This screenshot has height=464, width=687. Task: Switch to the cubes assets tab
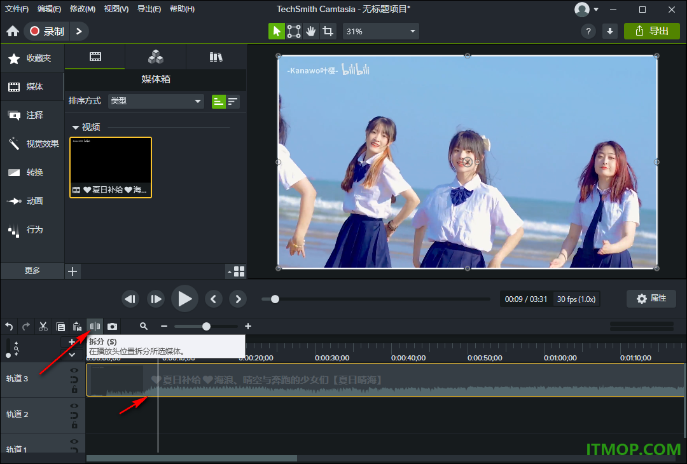156,57
